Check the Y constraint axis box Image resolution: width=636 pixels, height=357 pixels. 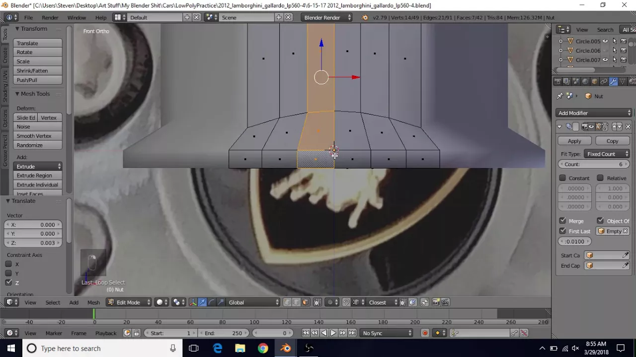(8, 273)
